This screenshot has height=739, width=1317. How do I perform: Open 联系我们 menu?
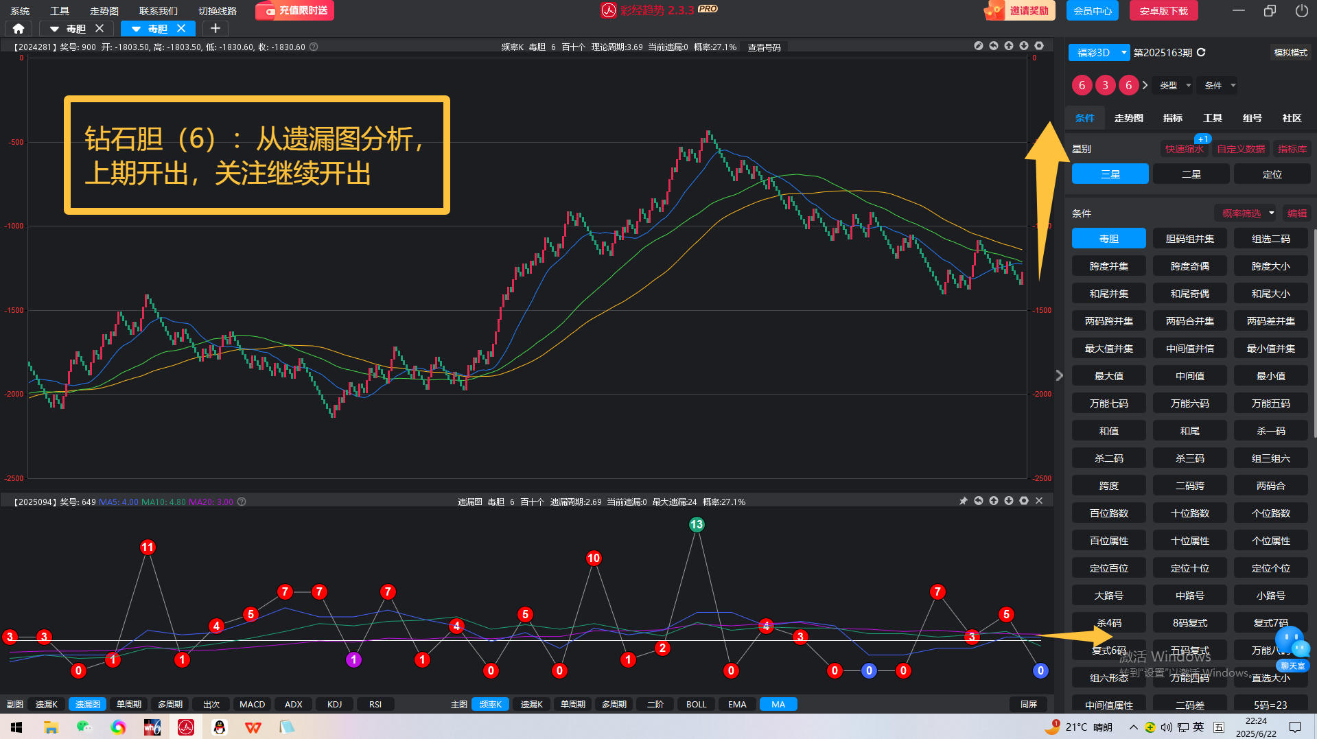tap(158, 10)
